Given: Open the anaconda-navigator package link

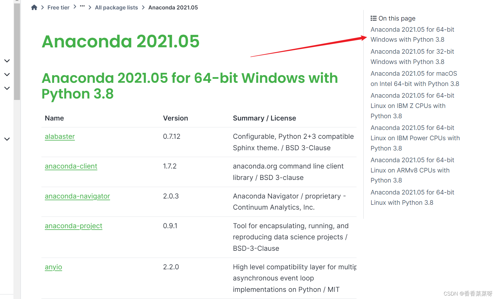Looking at the screenshot, I should (77, 196).
